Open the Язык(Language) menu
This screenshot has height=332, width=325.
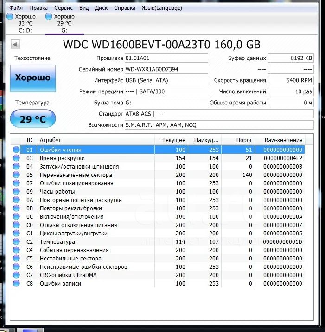pos(162,8)
